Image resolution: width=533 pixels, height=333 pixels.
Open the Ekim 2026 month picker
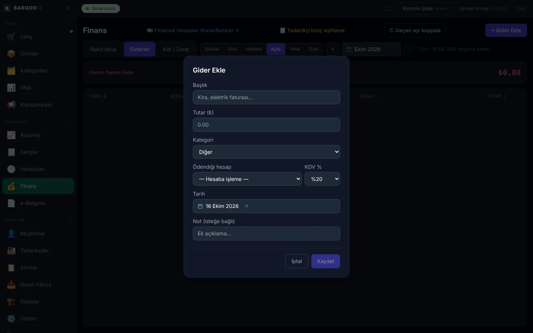pyautogui.click(x=371, y=49)
